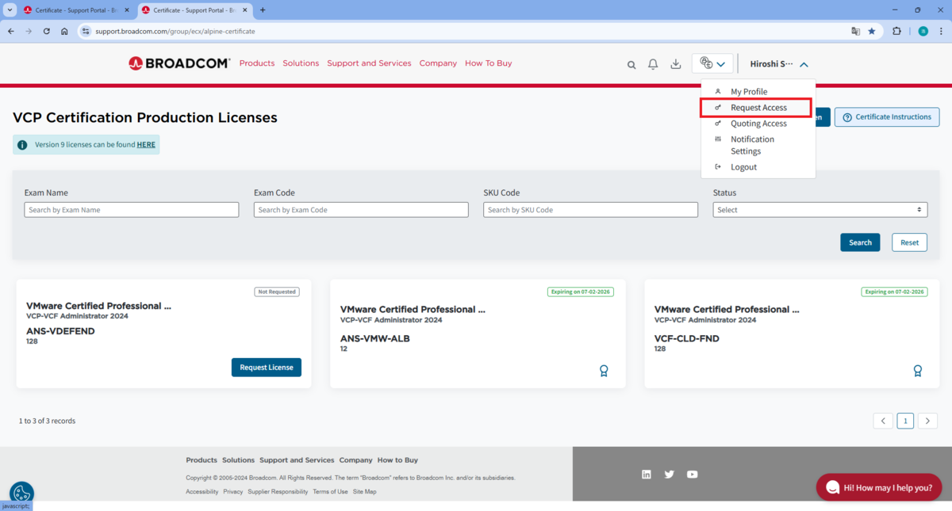Choose Request Access menu item
Image resolution: width=952 pixels, height=511 pixels.
click(758, 108)
